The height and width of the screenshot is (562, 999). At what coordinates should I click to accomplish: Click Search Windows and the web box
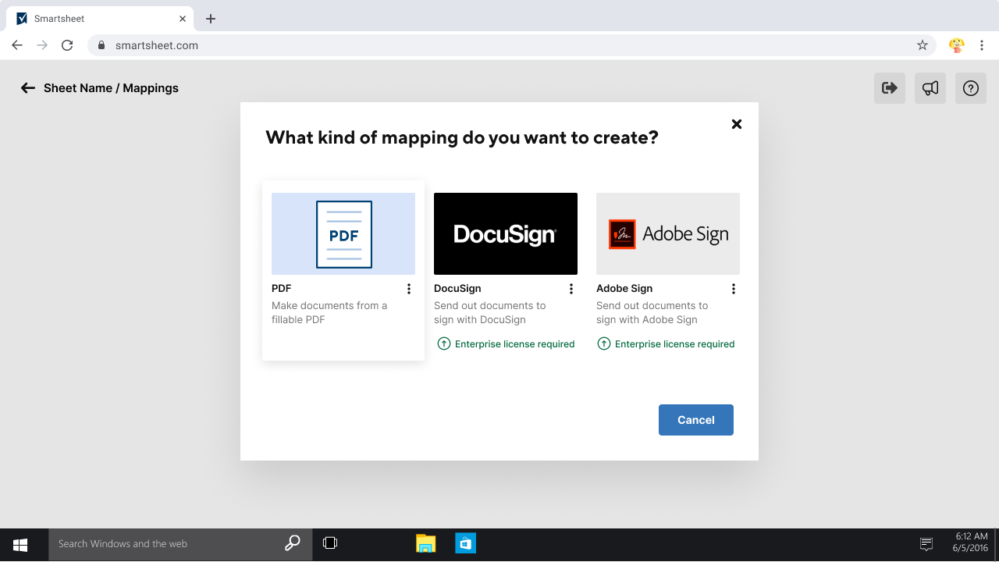click(x=180, y=544)
